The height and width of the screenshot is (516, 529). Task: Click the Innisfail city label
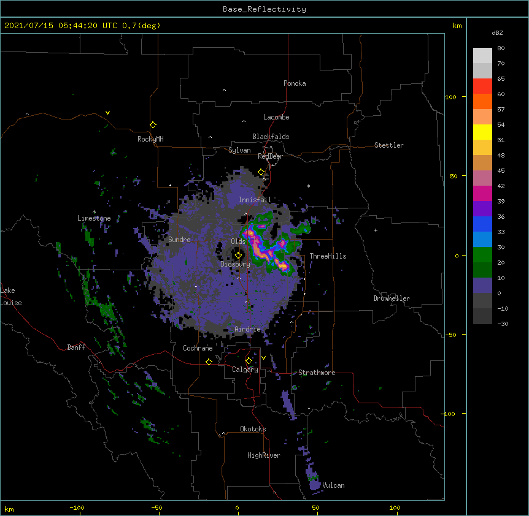pyautogui.click(x=255, y=200)
